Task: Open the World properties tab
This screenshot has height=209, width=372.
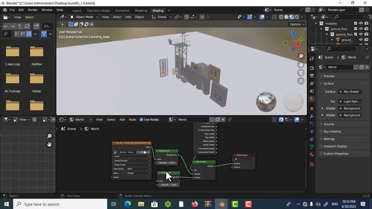Action: pyautogui.click(x=312, y=99)
